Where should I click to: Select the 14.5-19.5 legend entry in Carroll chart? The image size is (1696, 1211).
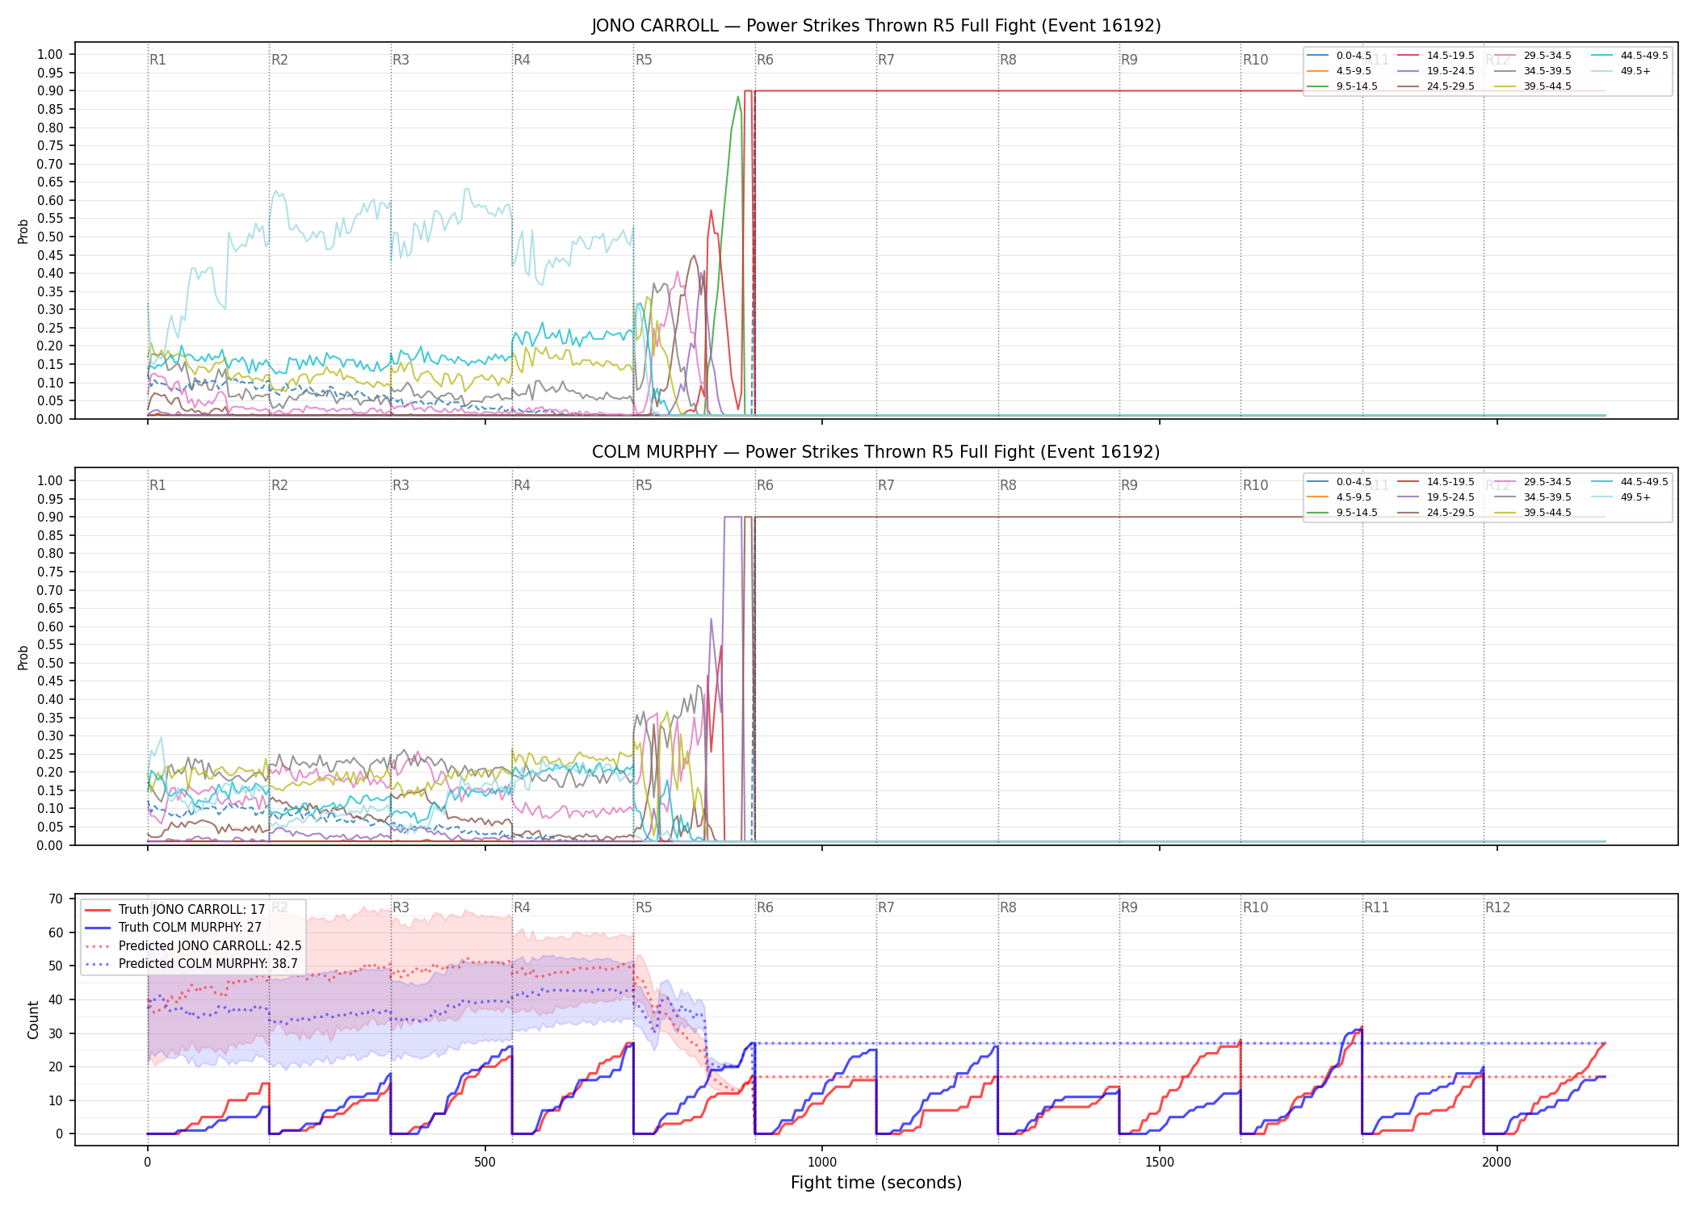[1436, 56]
